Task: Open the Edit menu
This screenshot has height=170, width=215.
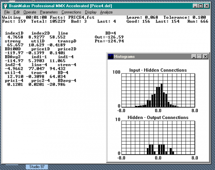Action: coord(16,12)
